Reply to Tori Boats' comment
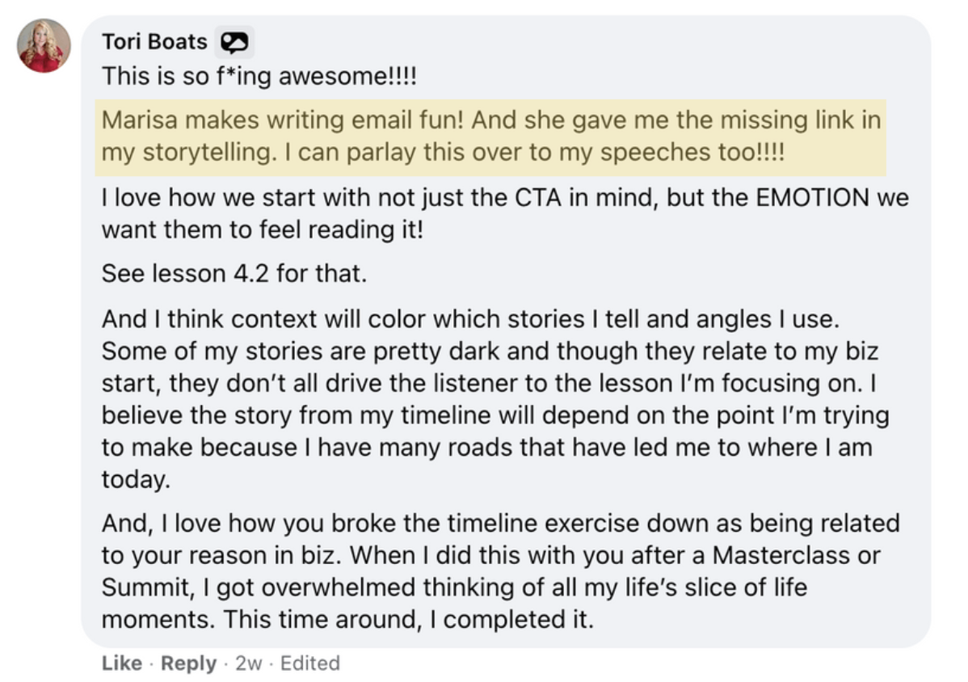Screen dimensions: 968x682 click(x=188, y=663)
